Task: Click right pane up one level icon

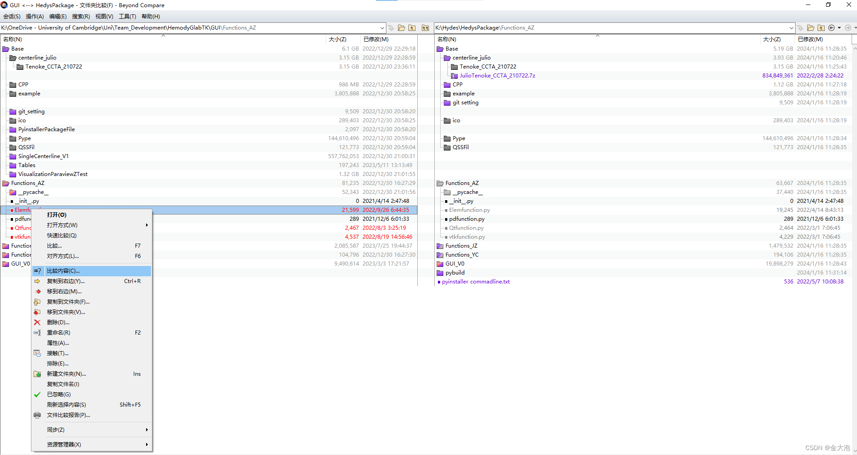Action: (x=821, y=28)
